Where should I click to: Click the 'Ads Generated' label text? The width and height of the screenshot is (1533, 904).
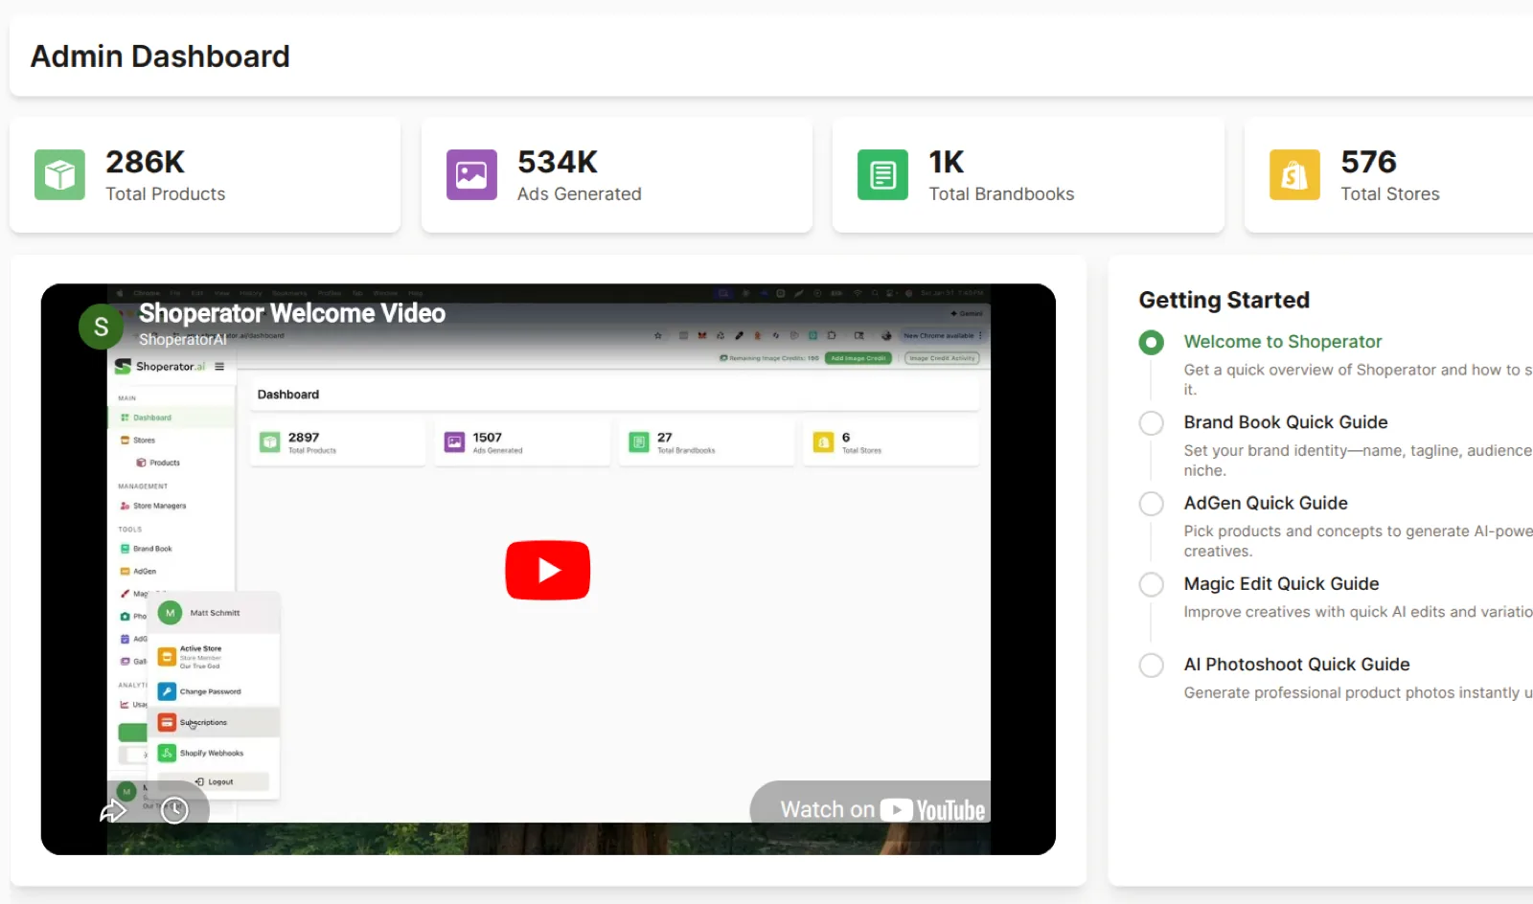point(579,194)
